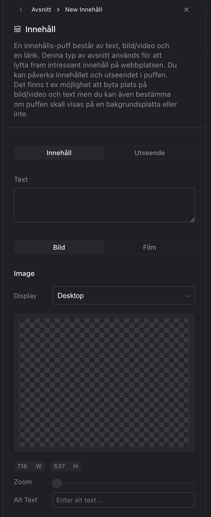Go to the Avsnitt breadcrumb
211x517 pixels.
click(x=41, y=10)
